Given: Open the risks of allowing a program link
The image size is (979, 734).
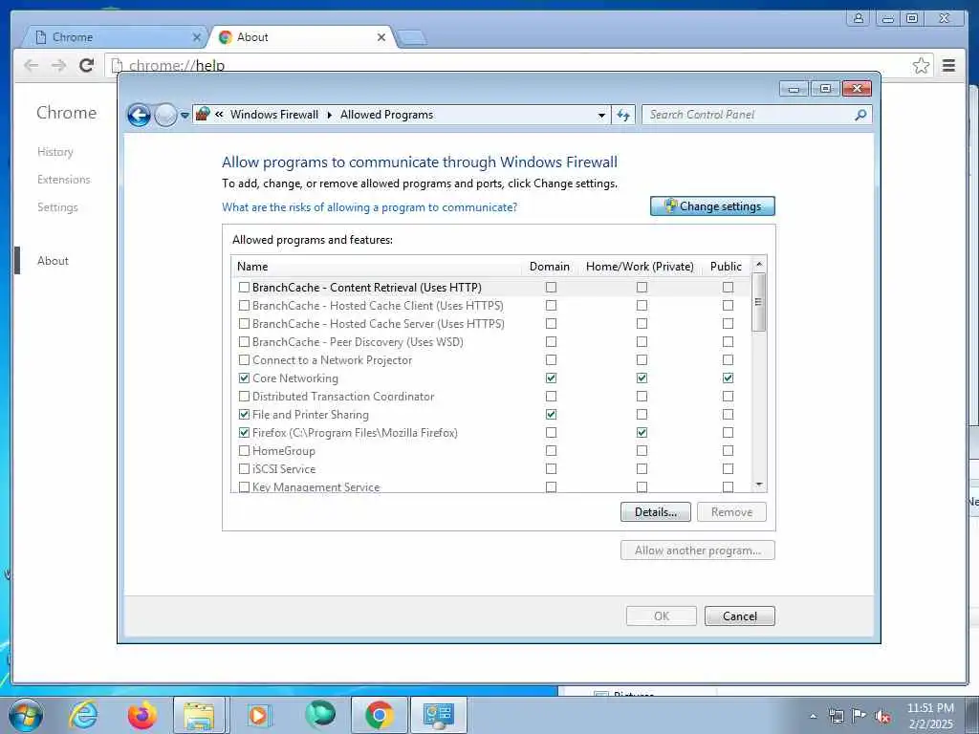Looking at the screenshot, I should [370, 207].
